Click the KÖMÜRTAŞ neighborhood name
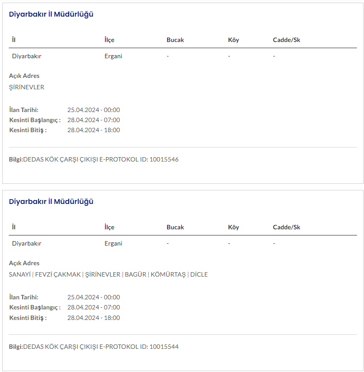The image size is (364, 372). point(168,274)
